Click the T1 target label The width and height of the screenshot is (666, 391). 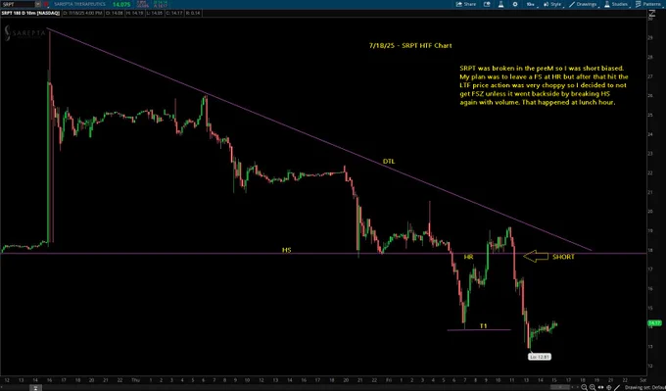coord(484,325)
